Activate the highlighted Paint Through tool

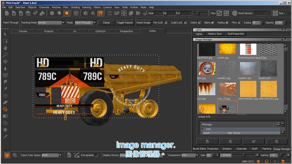click(5, 109)
